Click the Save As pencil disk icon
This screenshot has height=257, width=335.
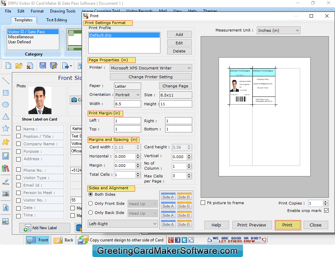53,65
